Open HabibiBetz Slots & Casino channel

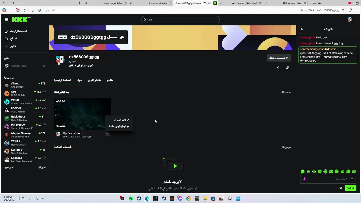tap(25, 118)
